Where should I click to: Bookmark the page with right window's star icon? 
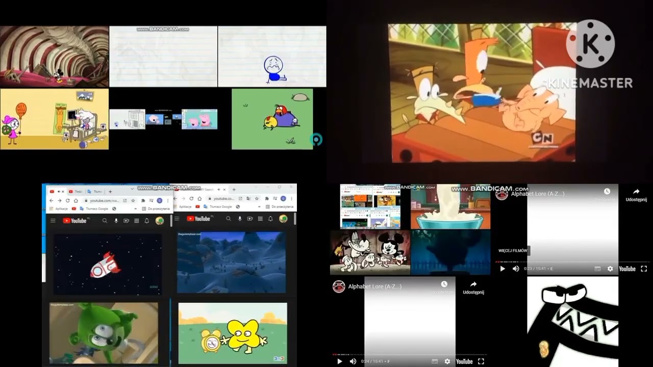click(257, 198)
